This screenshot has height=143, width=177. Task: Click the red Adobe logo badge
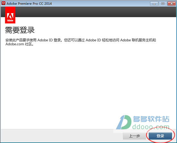click(10, 15)
